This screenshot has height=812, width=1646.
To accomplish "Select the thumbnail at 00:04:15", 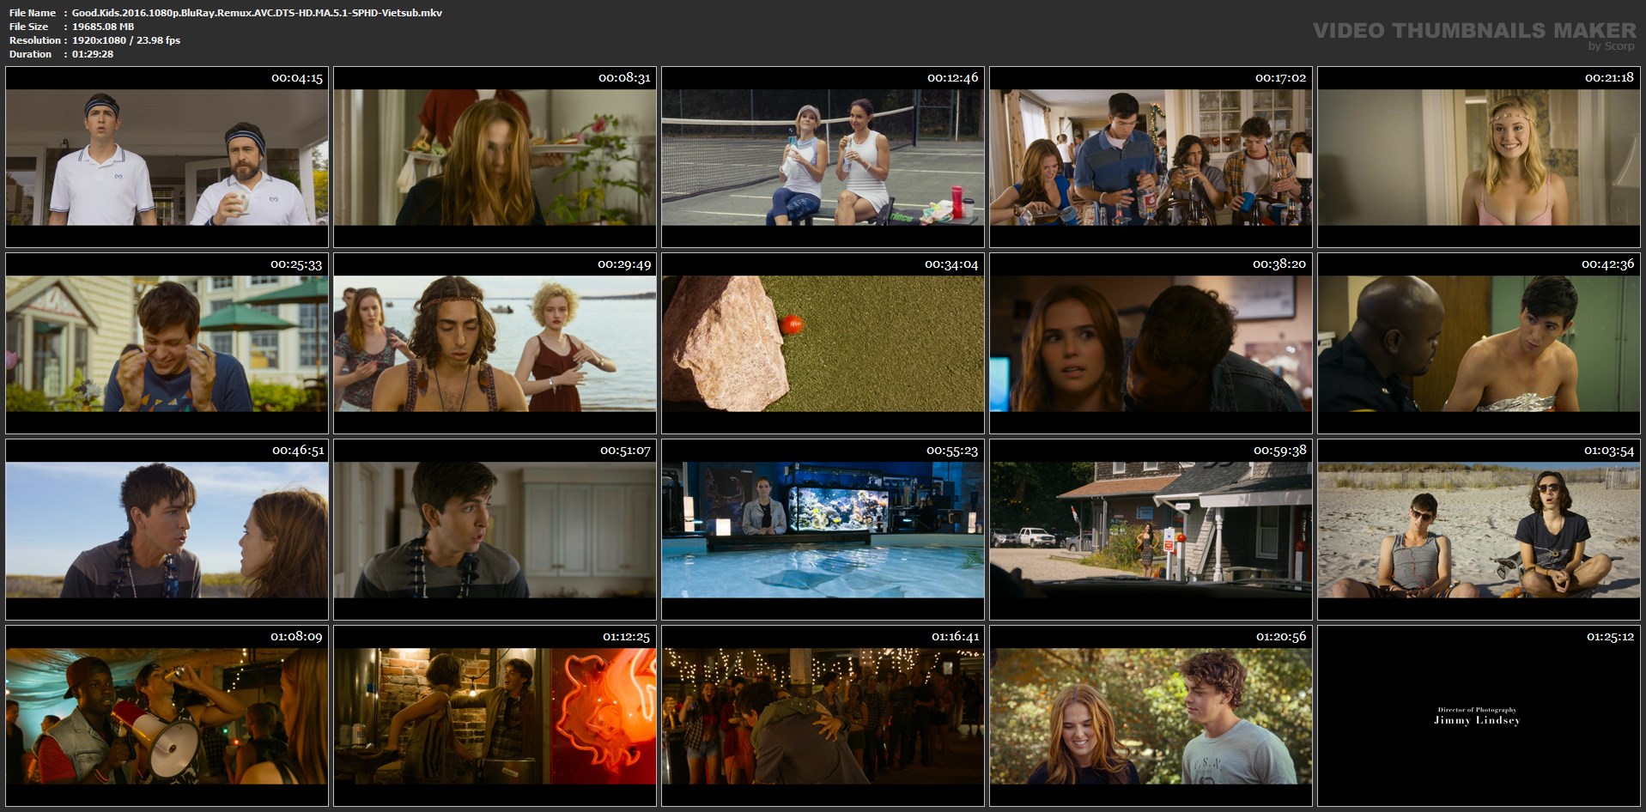I will tap(167, 157).
